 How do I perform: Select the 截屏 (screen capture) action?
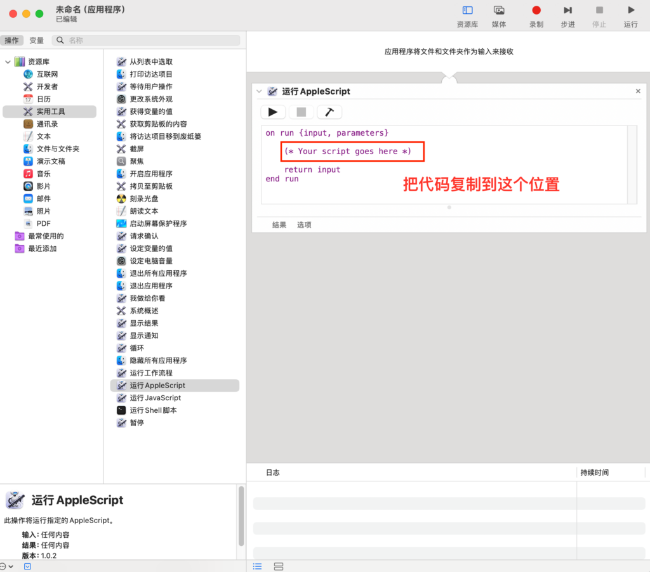tap(136, 148)
